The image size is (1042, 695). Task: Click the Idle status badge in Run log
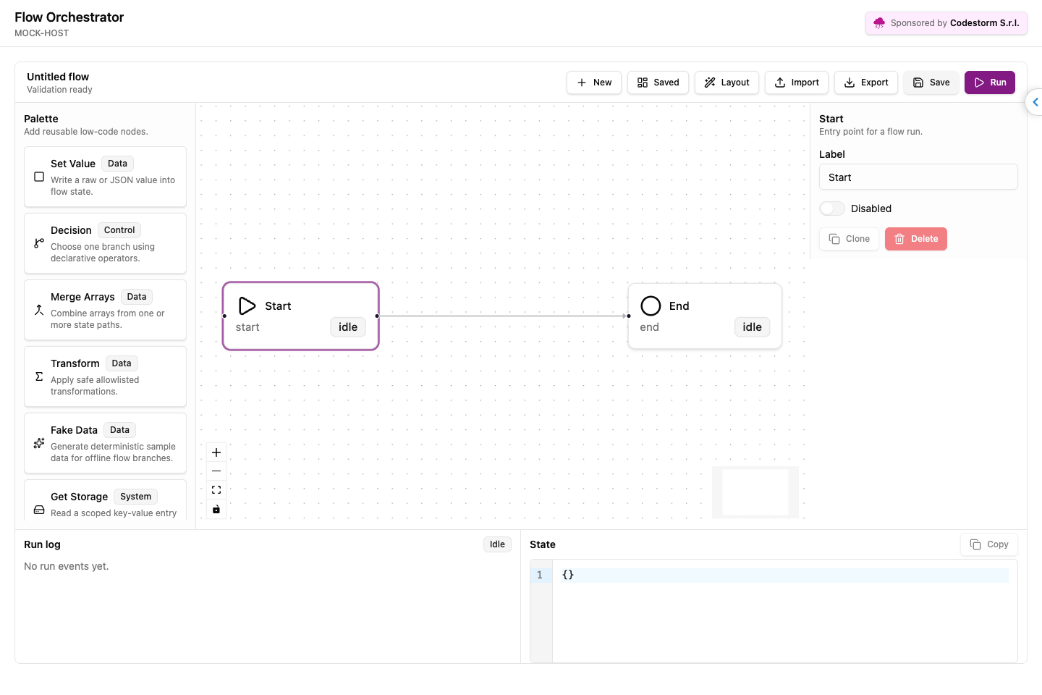[x=497, y=544]
